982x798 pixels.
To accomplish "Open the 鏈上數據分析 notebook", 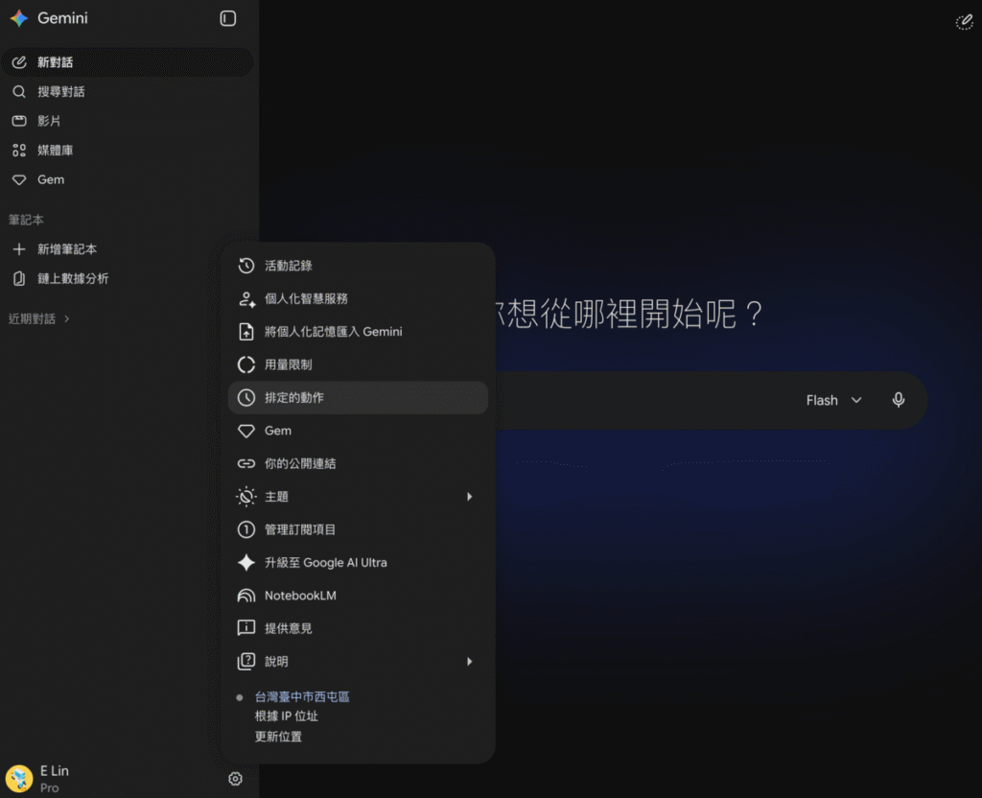I will point(128,278).
